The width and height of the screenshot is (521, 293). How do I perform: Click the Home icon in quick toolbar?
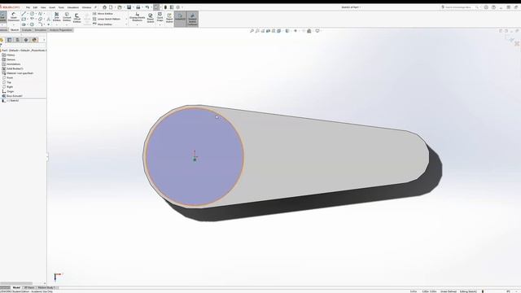point(104,7)
